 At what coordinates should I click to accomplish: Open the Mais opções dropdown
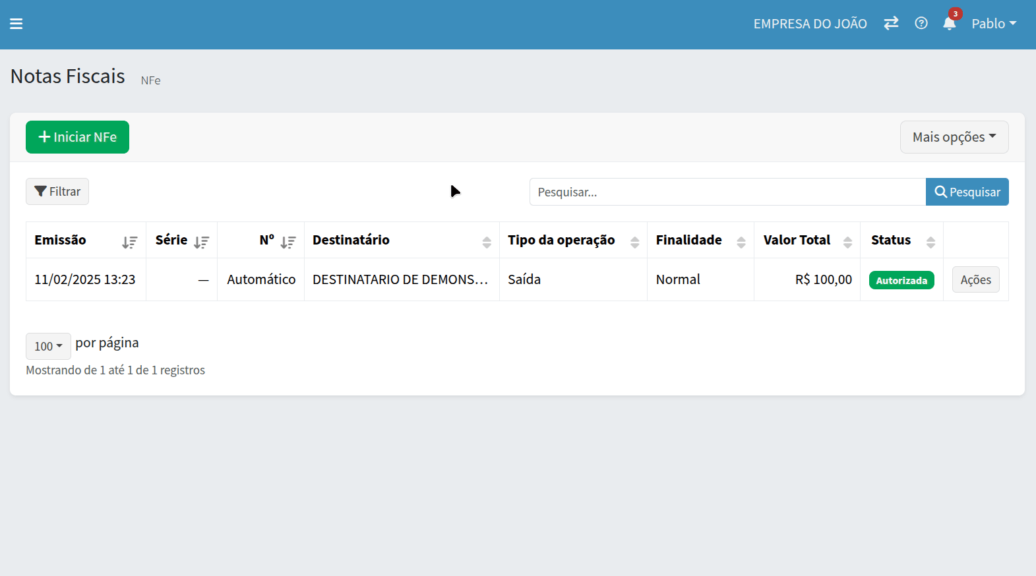954,137
